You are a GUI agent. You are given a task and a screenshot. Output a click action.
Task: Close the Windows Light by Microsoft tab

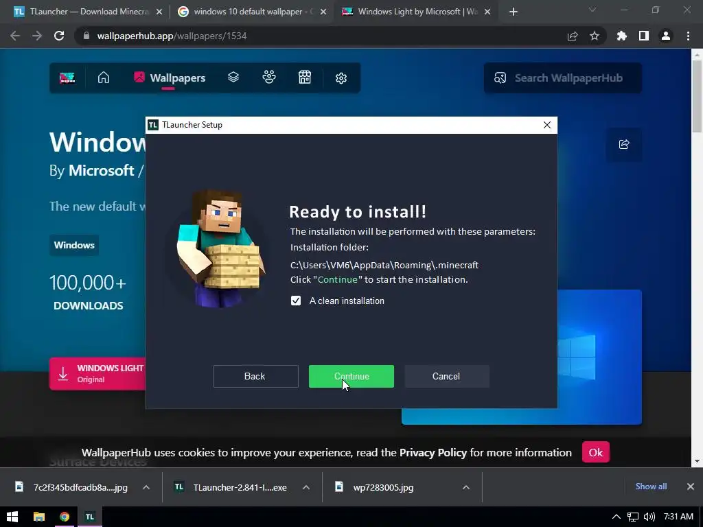click(x=488, y=12)
